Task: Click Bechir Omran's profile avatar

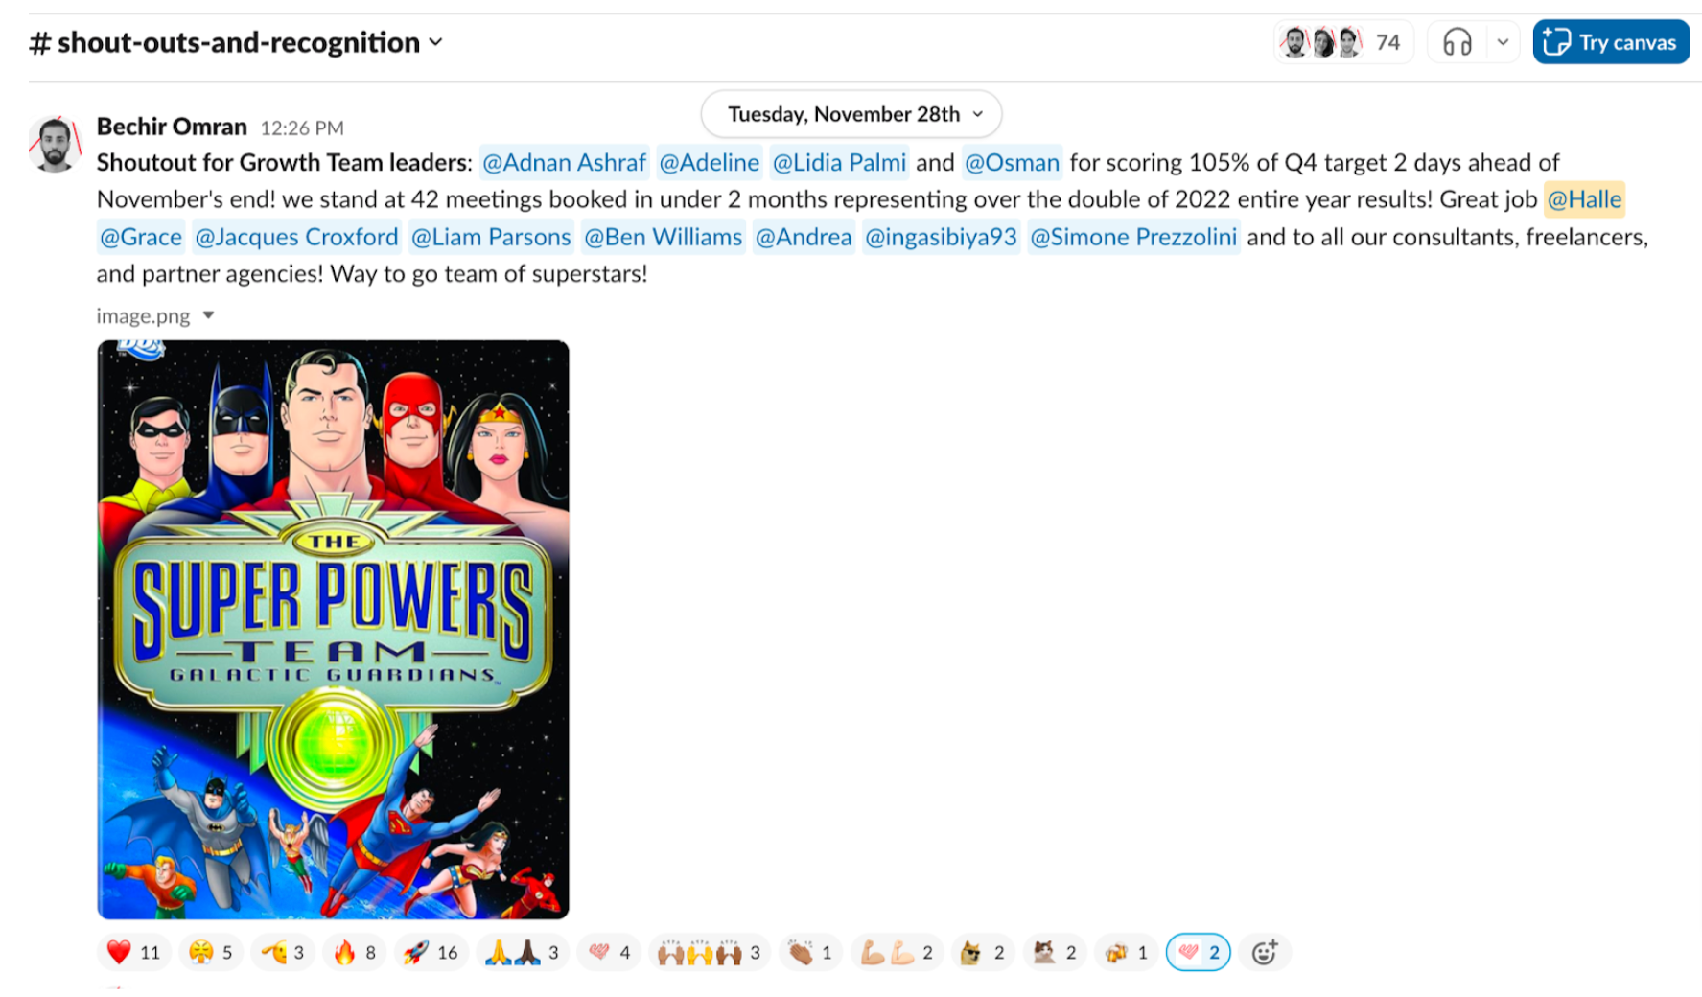Action: click(x=55, y=145)
